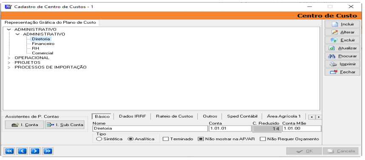The width and height of the screenshot is (365, 160).
Task: Click the Conta field showing 1.01.01
Action: [230, 129]
